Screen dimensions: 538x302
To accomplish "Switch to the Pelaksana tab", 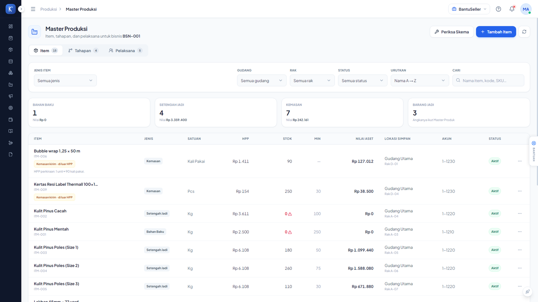I will [x=125, y=51].
